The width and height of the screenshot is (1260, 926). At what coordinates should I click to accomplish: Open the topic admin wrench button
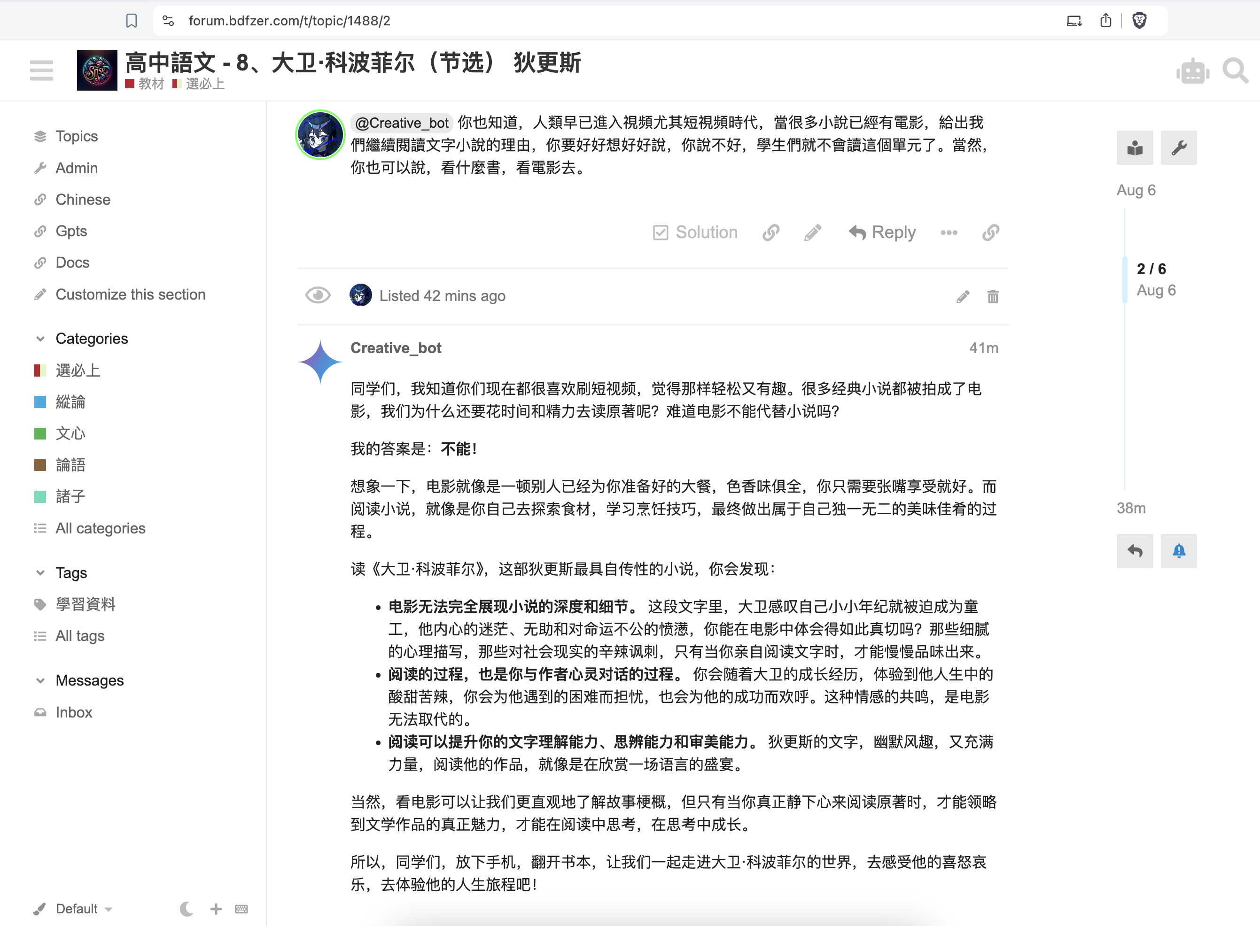(1178, 148)
